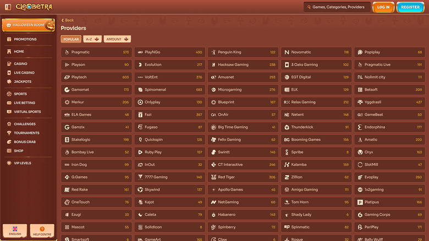The width and height of the screenshot is (429, 241).
Task: Select the Popular sorting filter
Action: tap(71, 40)
